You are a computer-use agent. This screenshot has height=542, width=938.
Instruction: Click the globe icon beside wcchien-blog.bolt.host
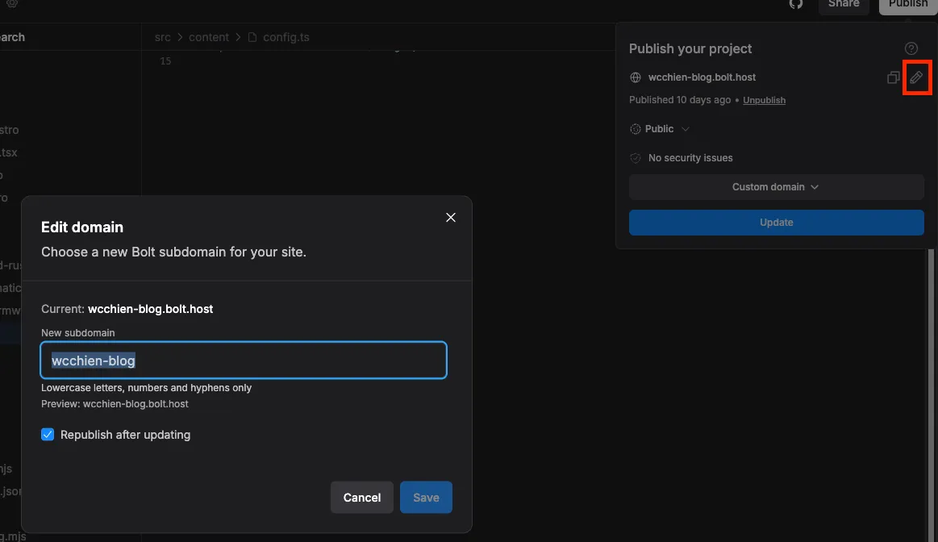pos(636,77)
